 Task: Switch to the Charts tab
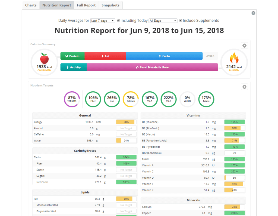[x=31, y=5]
